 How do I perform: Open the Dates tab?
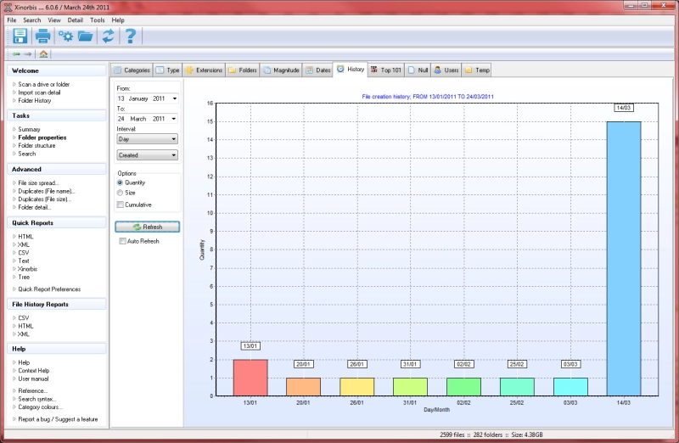point(317,70)
